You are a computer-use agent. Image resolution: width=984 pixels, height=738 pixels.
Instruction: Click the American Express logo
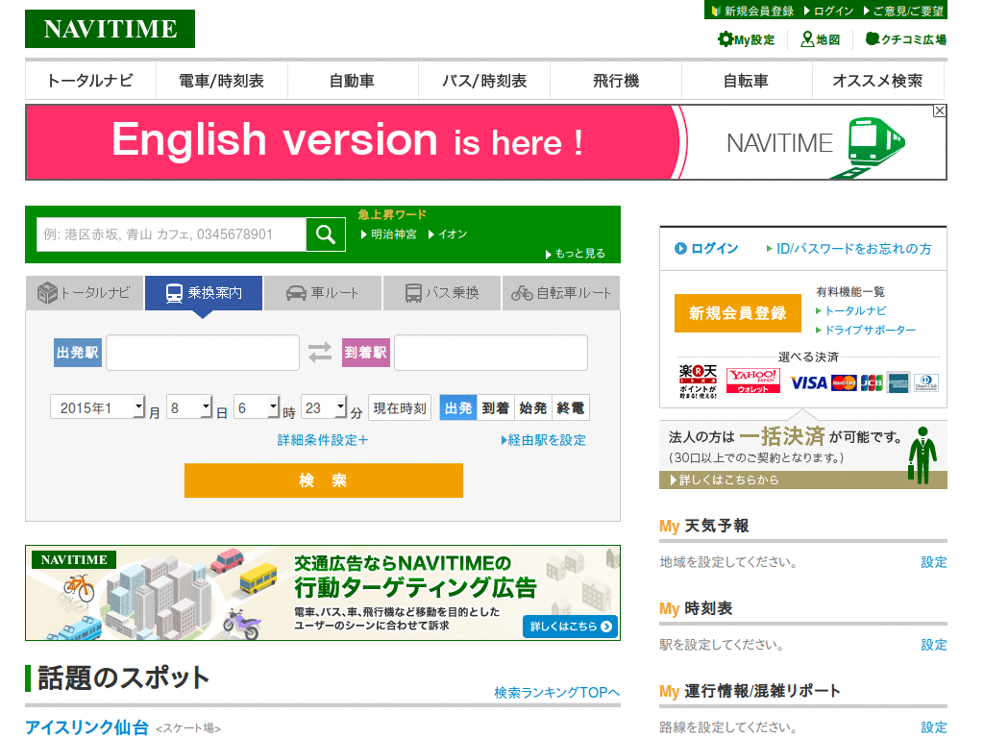(x=898, y=382)
